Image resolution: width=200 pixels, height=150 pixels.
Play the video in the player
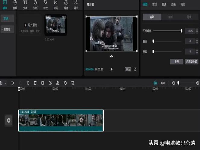tap(112, 69)
